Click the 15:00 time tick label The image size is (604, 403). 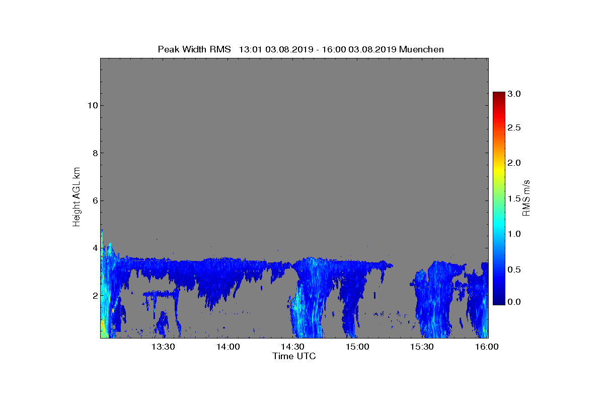358,347
